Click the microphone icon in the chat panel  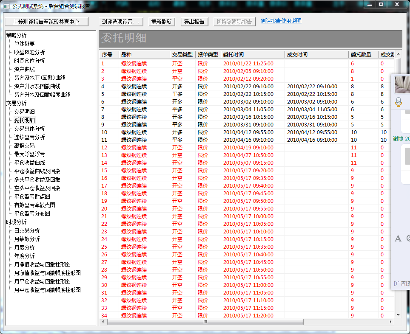click(399, 102)
